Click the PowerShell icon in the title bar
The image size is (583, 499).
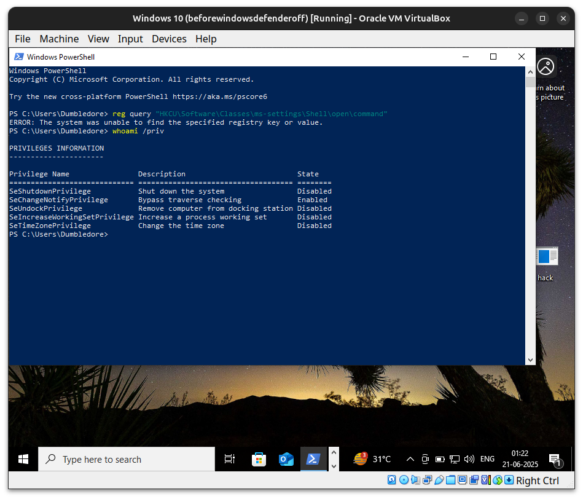click(x=18, y=57)
